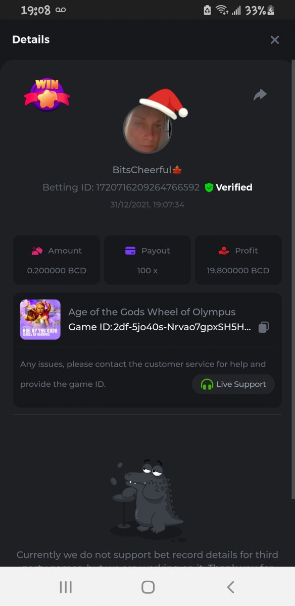Tap the sleepy crocodile illustration

(x=147, y=498)
